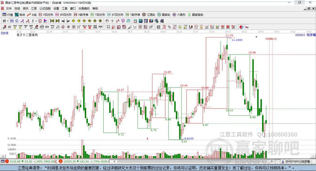Jump to the first bar icon
The height and width of the screenshot is (171, 316).
coord(52,21)
